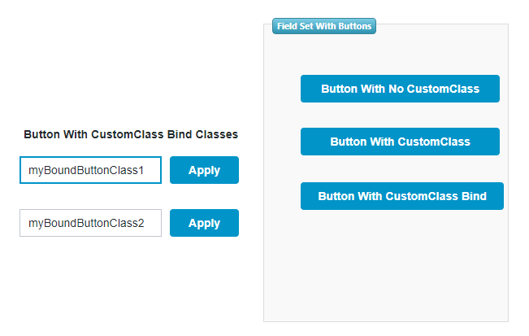The image size is (529, 336).
Task: Place cursor in the bottom class name input
Action: pos(90,223)
